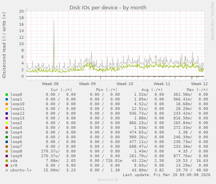Click the ubuntu-lv current write value 3.23
This screenshot has width=216, height=184.
[x=71, y=170]
